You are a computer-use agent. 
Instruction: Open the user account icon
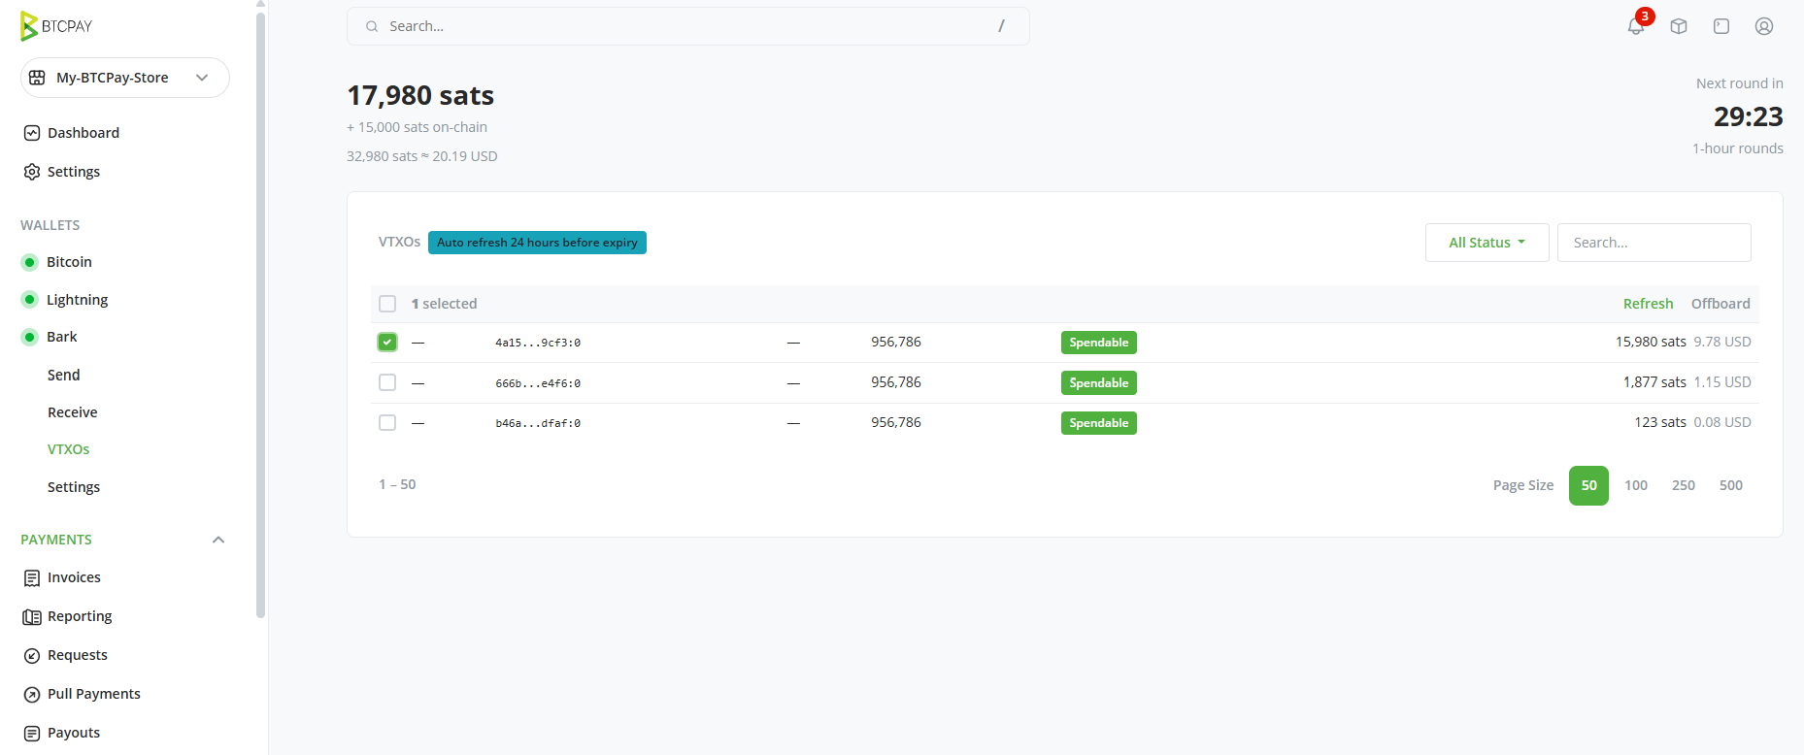click(x=1764, y=26)
